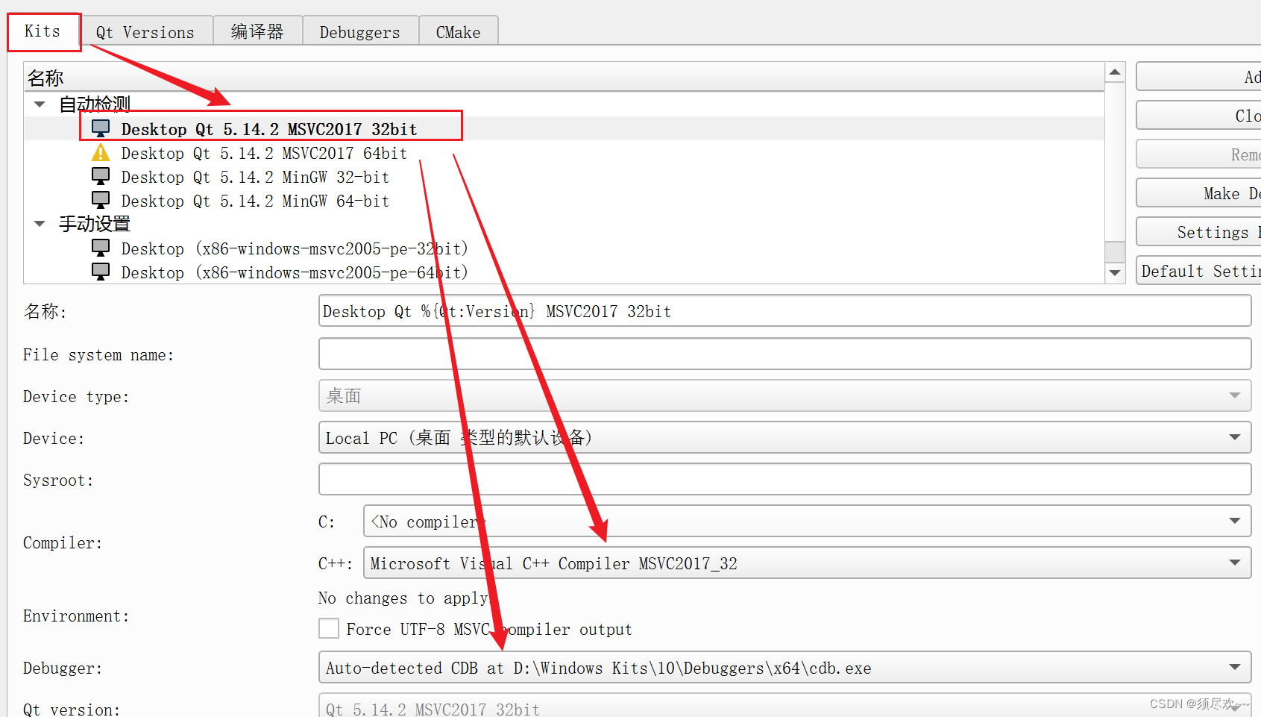This screenshot has height=717, width=1261.
Task: Click monitor icon of MinGW 32-bit kit
Action: (101, 176)
